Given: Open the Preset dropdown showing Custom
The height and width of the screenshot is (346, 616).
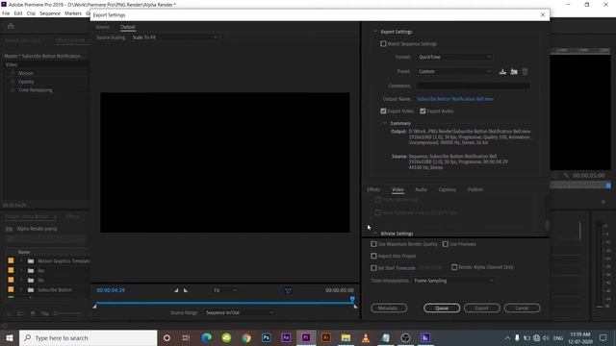Looking at the screenshot, I should coord(454,71).
